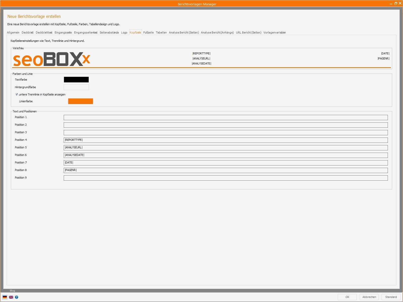Restore the Berichtsvorlagen Manager window size
Image resolution: width=403 pixels, height=302 pixels.
(x=395, y=4)
